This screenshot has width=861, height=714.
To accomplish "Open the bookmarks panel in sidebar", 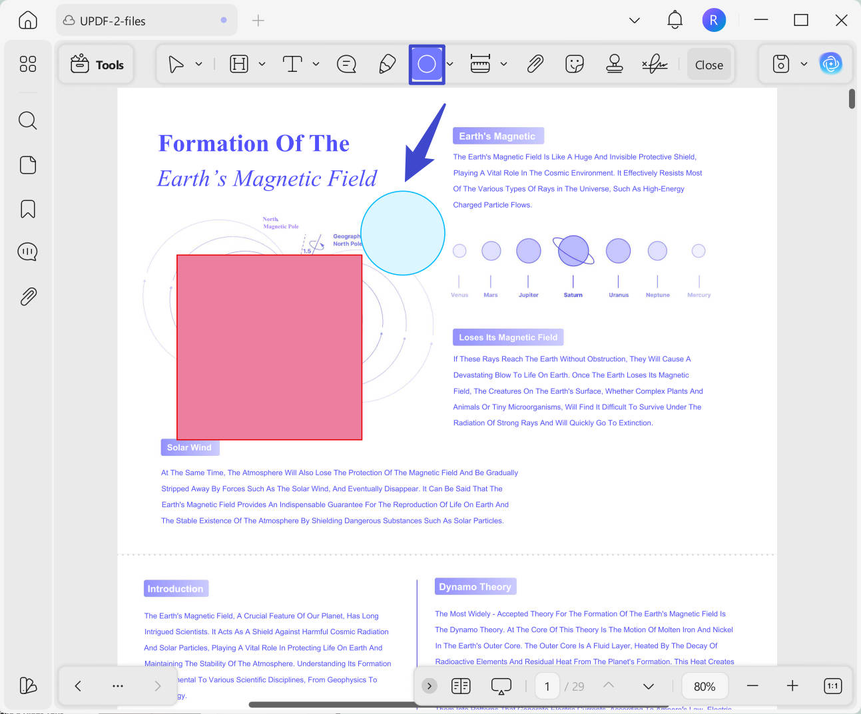I will point(27,209).
